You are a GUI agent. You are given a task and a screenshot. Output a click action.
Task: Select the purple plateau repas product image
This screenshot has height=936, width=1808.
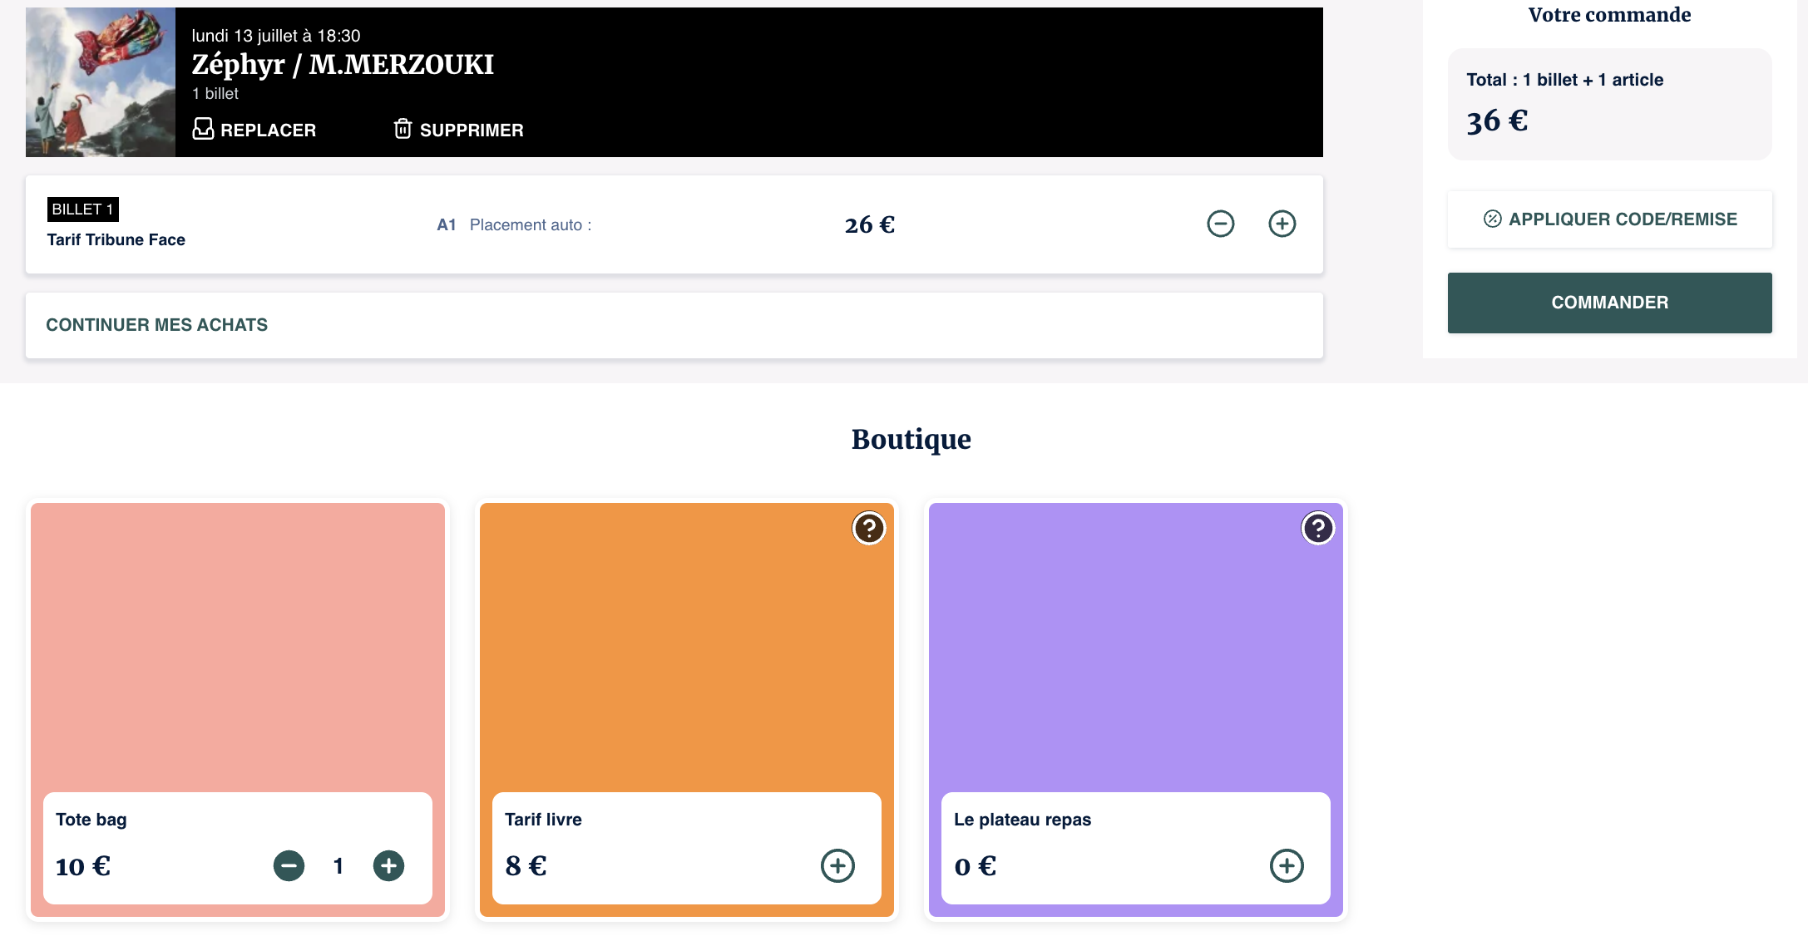pos(1135,647)
